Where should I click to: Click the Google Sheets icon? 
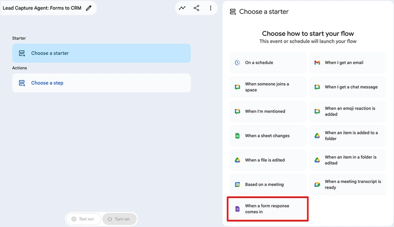point(237,136)
